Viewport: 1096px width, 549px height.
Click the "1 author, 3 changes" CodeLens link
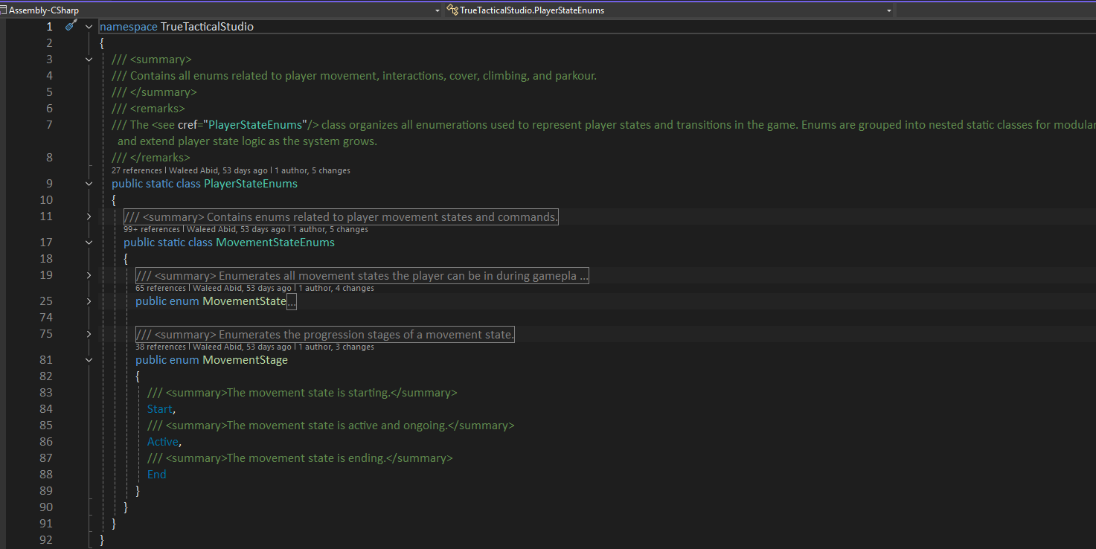336,347
